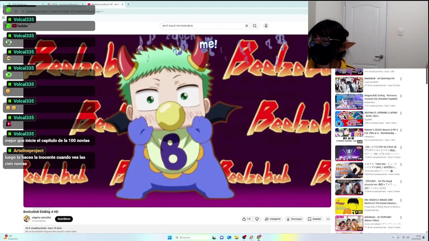The width and height of the screenshot is (429, 241).
Task: Open the angela carvalho channel link
Action: click(x=42, y=218)
